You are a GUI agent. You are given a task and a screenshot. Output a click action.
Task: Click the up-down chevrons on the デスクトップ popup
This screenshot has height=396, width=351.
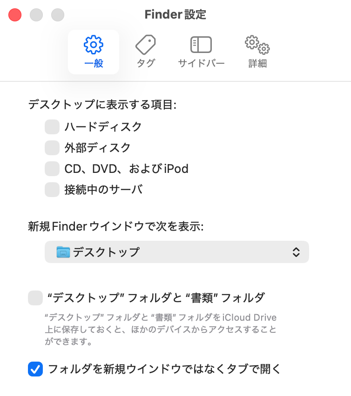click(x=296, y=252)
